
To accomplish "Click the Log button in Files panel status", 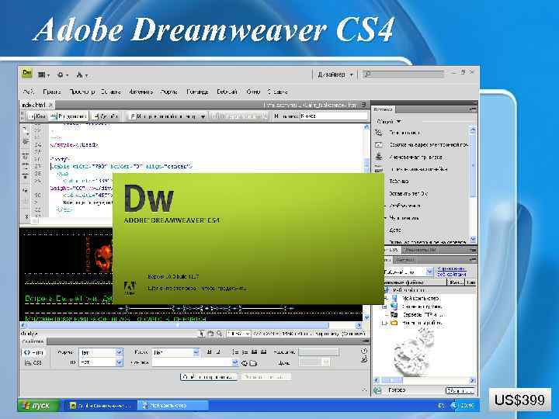I will (x=460, y=391).
